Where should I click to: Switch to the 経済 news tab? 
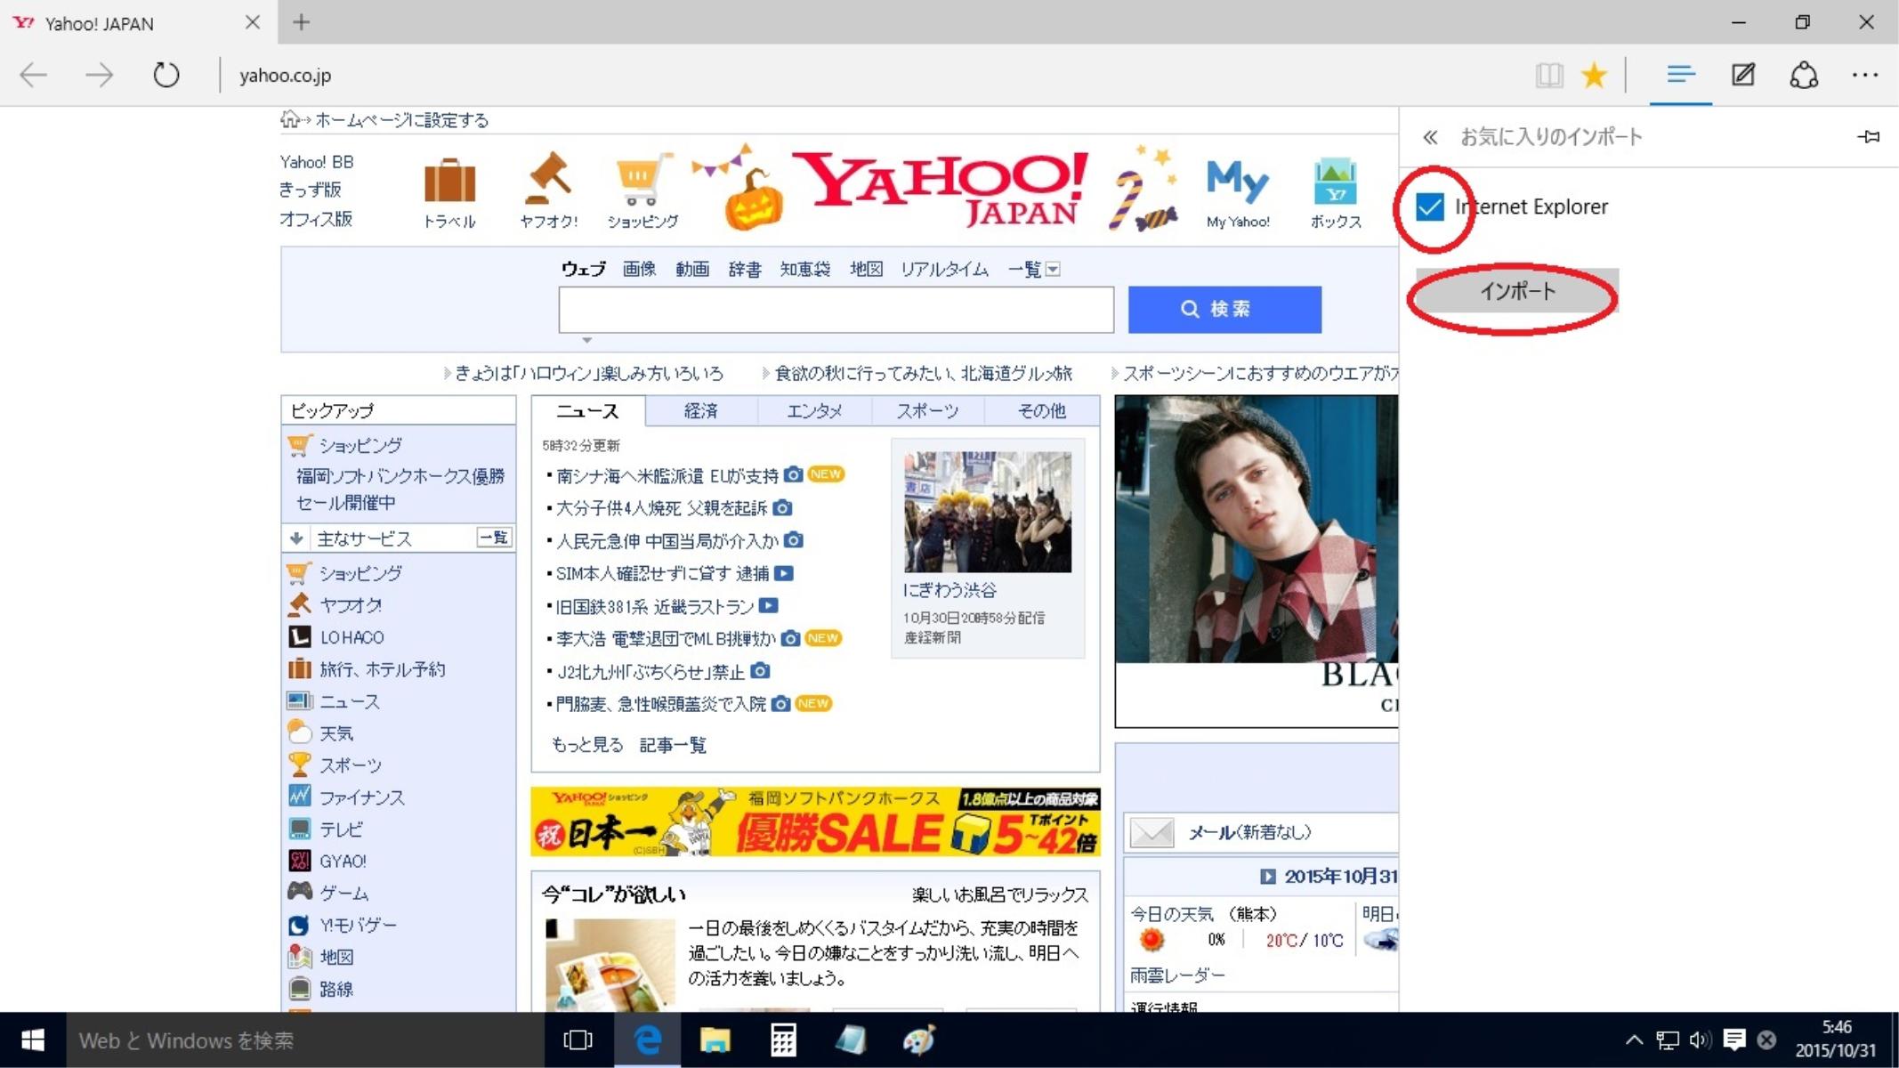tap(700, 410)
